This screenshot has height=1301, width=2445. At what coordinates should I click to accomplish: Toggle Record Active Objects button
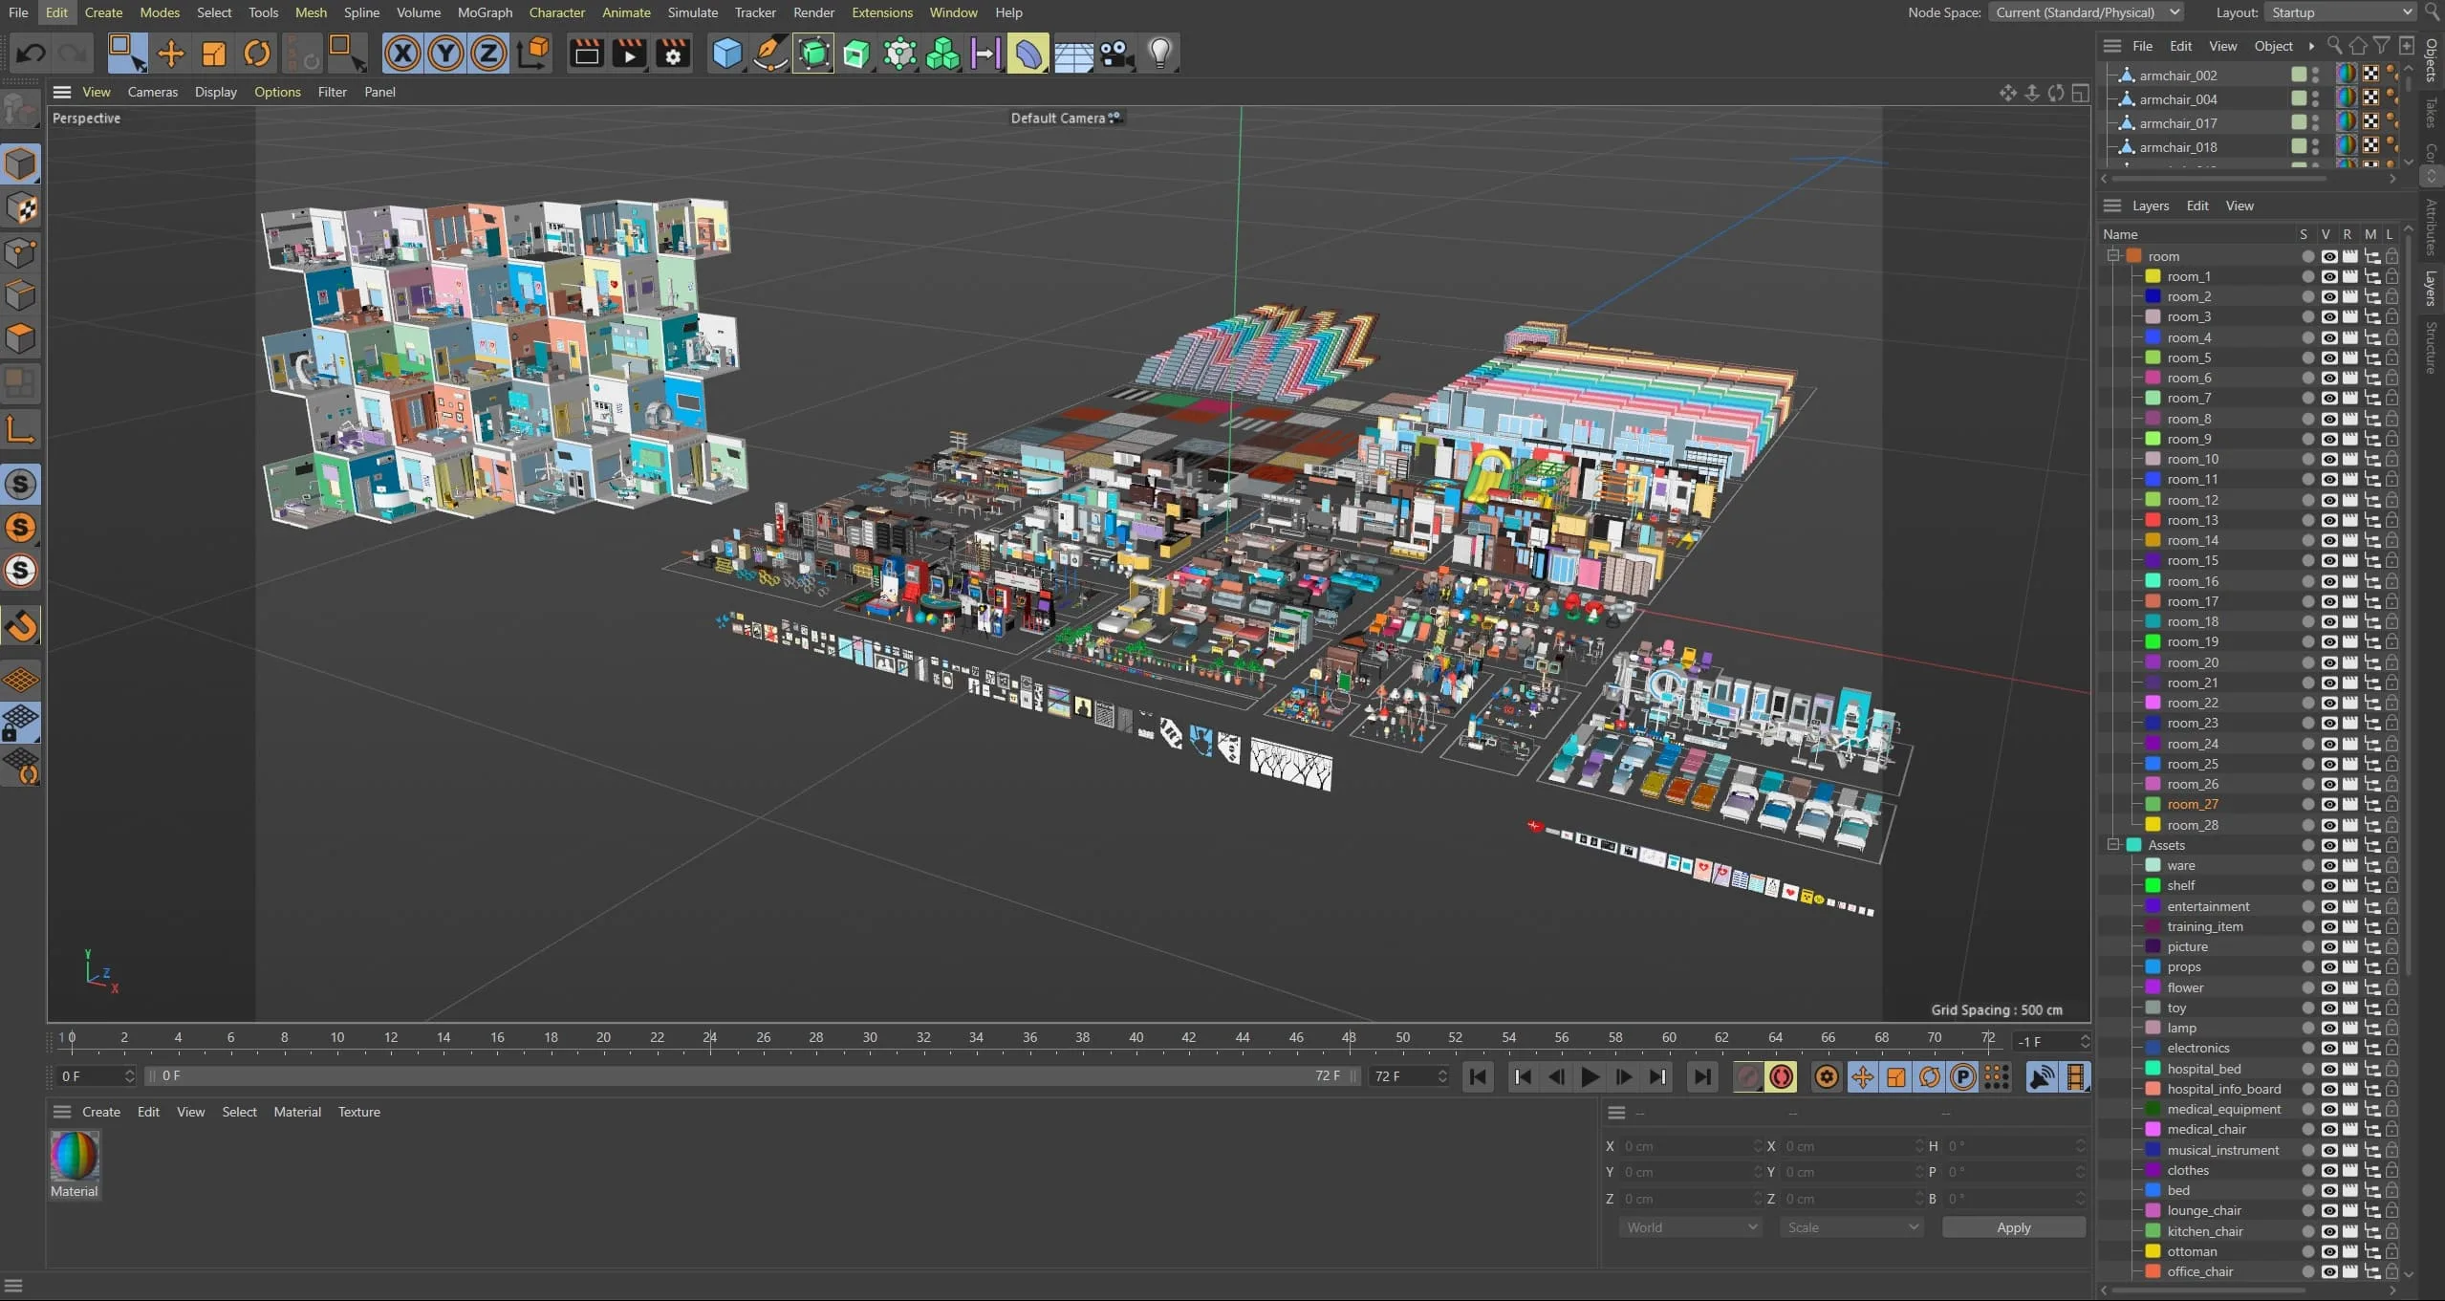(1748, 1077)
